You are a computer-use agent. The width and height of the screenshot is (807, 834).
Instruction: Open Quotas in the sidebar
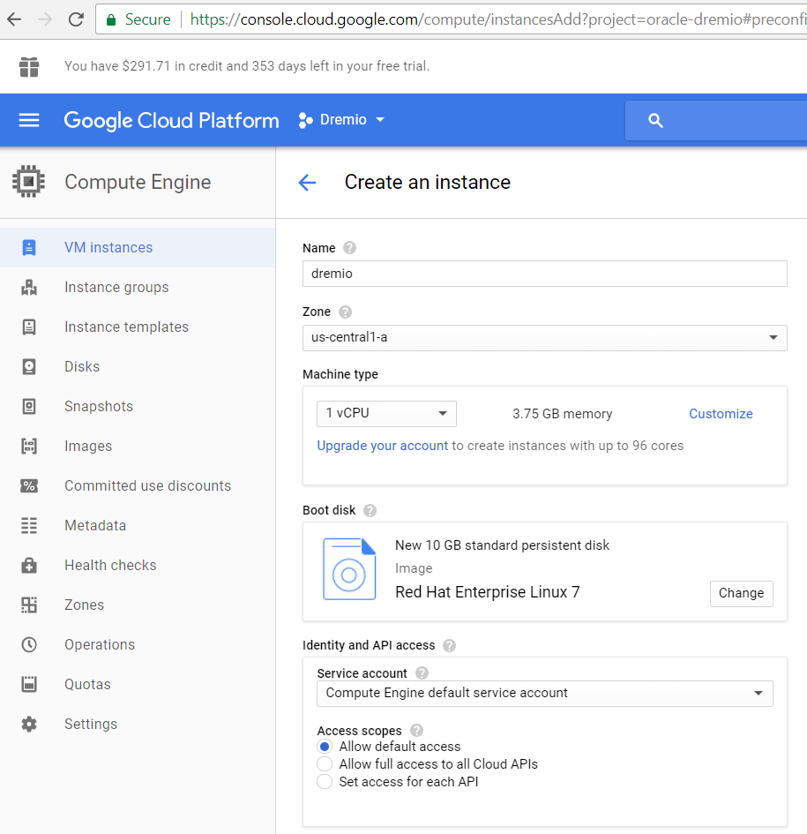pyautogui.click(x=138, y=684)
